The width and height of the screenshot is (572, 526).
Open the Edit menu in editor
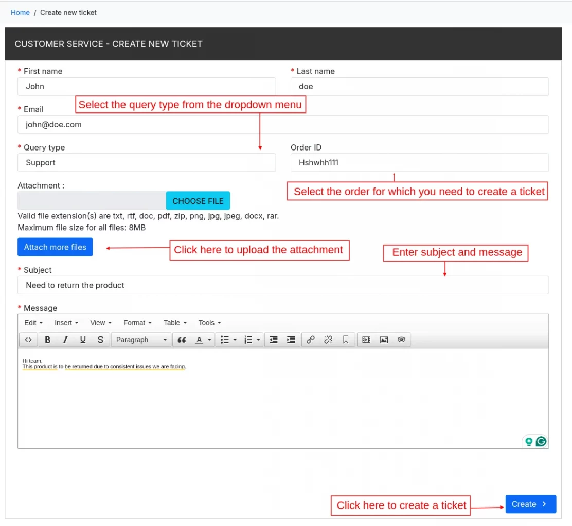(33, 323)
